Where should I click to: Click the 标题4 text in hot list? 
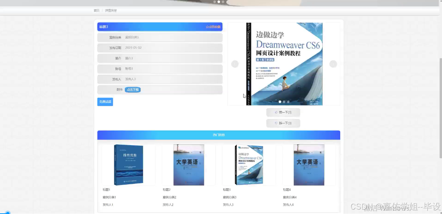coord(287,190)
